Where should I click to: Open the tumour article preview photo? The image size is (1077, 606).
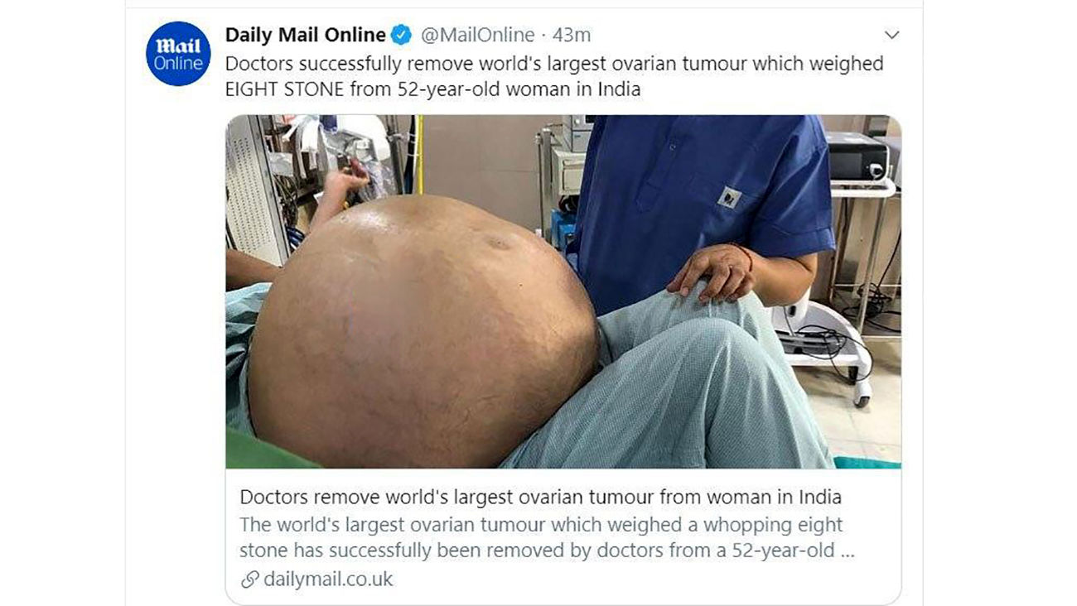point(563,291)
